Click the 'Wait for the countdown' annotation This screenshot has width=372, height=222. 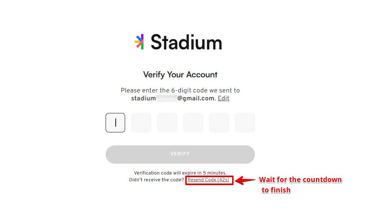click(x=300, y=180)
